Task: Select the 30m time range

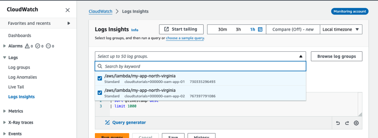Action: [x=222, y=29]
